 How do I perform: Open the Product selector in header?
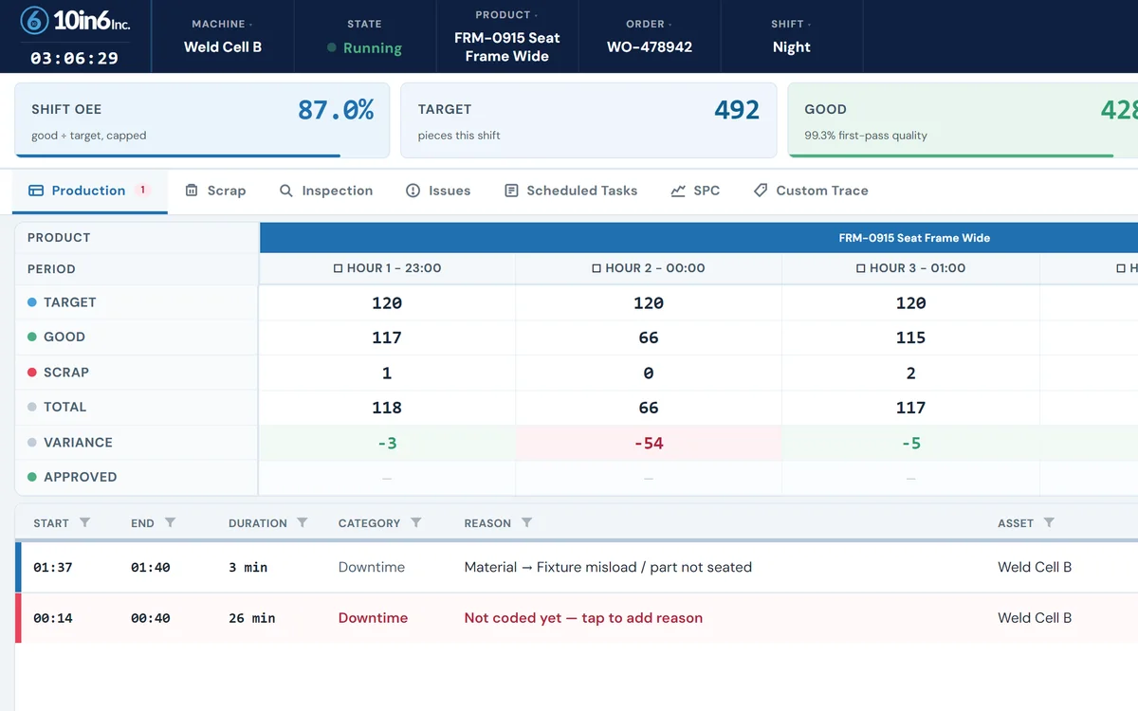click(x=507, y=36)
